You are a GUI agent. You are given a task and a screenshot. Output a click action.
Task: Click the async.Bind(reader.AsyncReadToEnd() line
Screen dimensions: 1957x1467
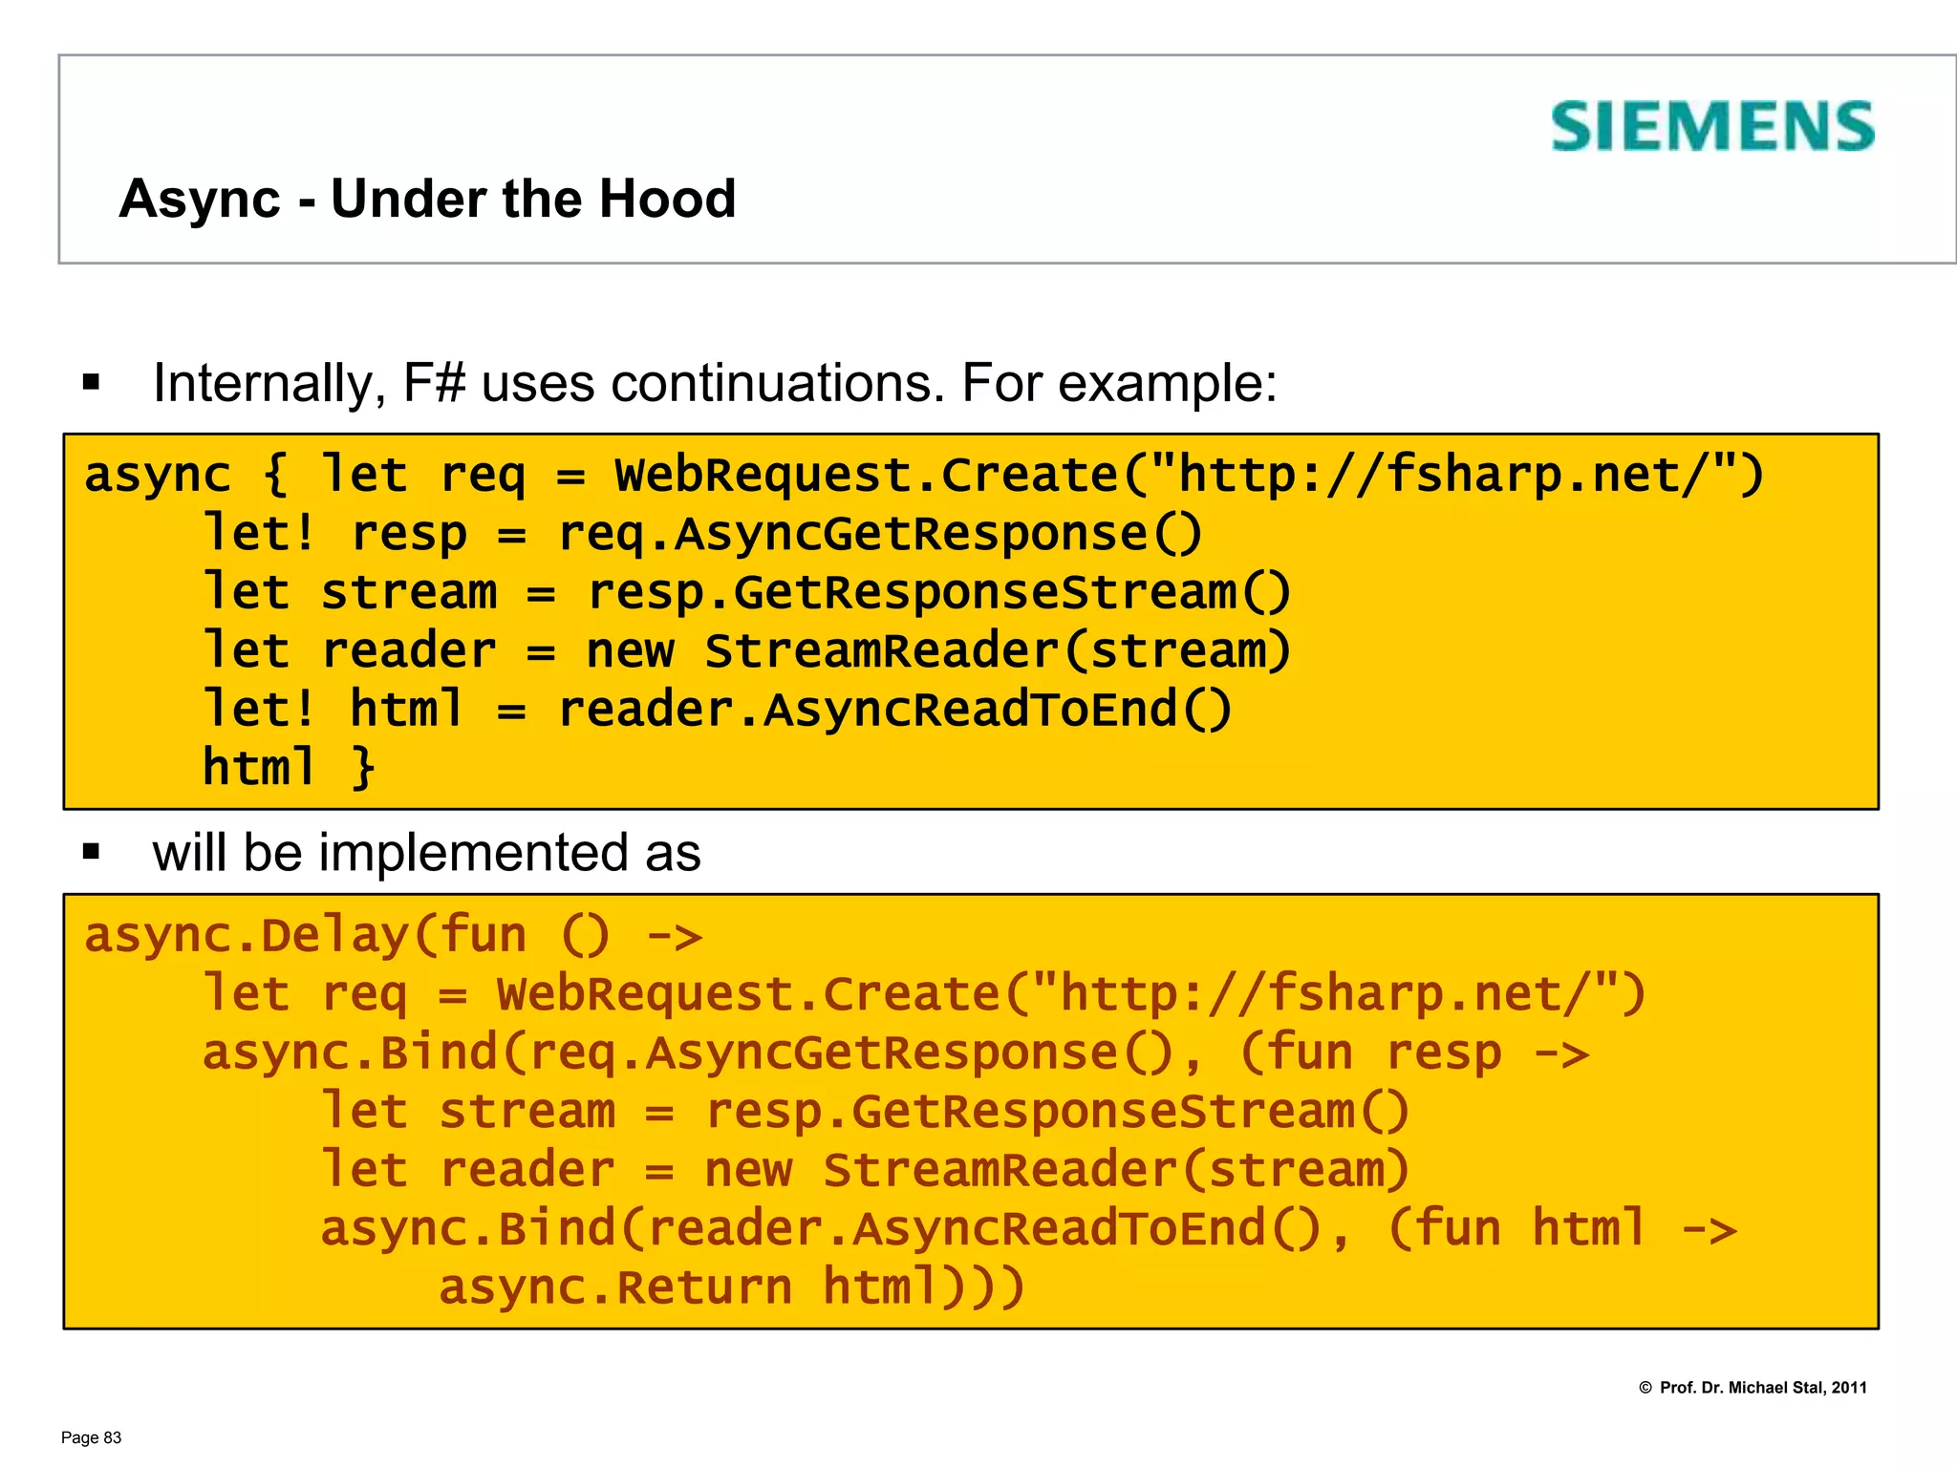[x=1027, y=1228]
